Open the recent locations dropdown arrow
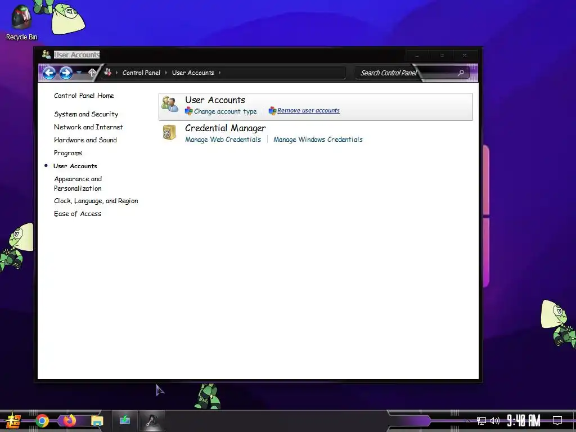Viewport: 576px width, 432px height. (x=79, y=73)
